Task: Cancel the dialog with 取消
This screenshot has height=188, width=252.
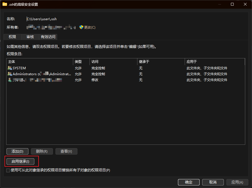Action: (x=213, y=182)
